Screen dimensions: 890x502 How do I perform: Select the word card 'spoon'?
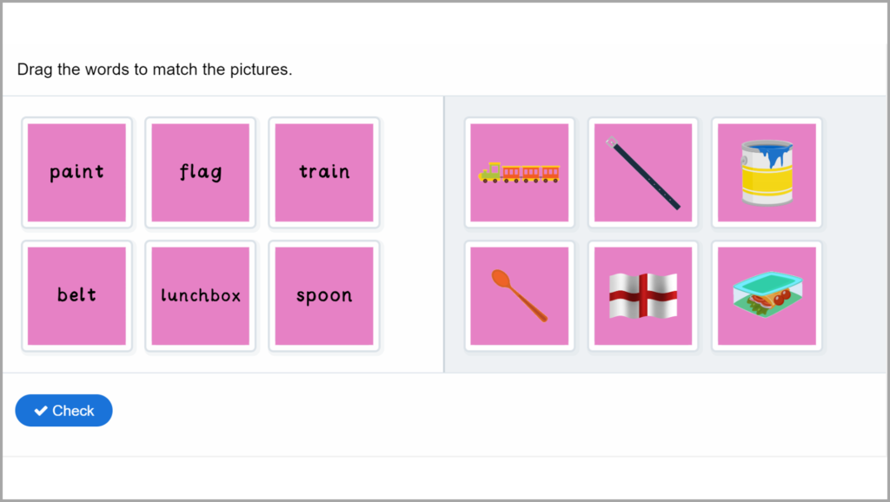coord(323,295)
